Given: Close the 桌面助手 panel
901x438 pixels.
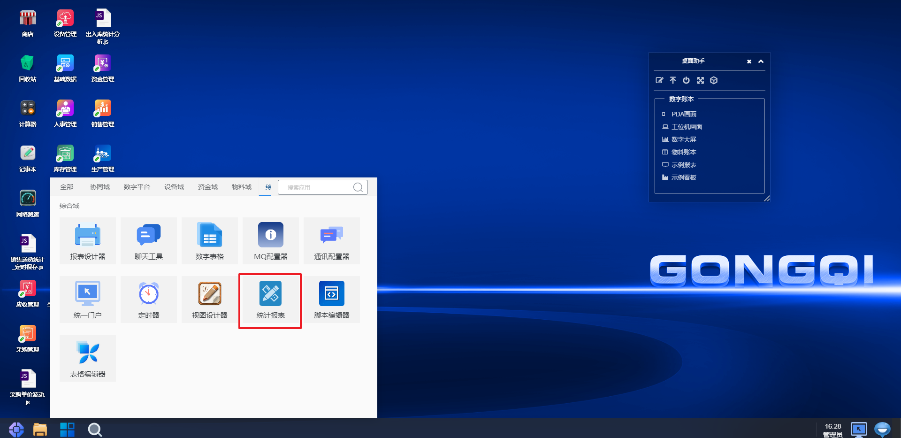Looking at the screenshot, I should point(749,61).
